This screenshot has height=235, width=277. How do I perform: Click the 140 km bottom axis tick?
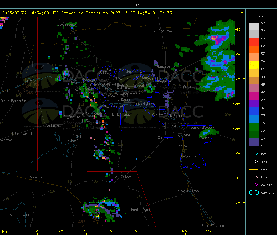pos(209,231)
